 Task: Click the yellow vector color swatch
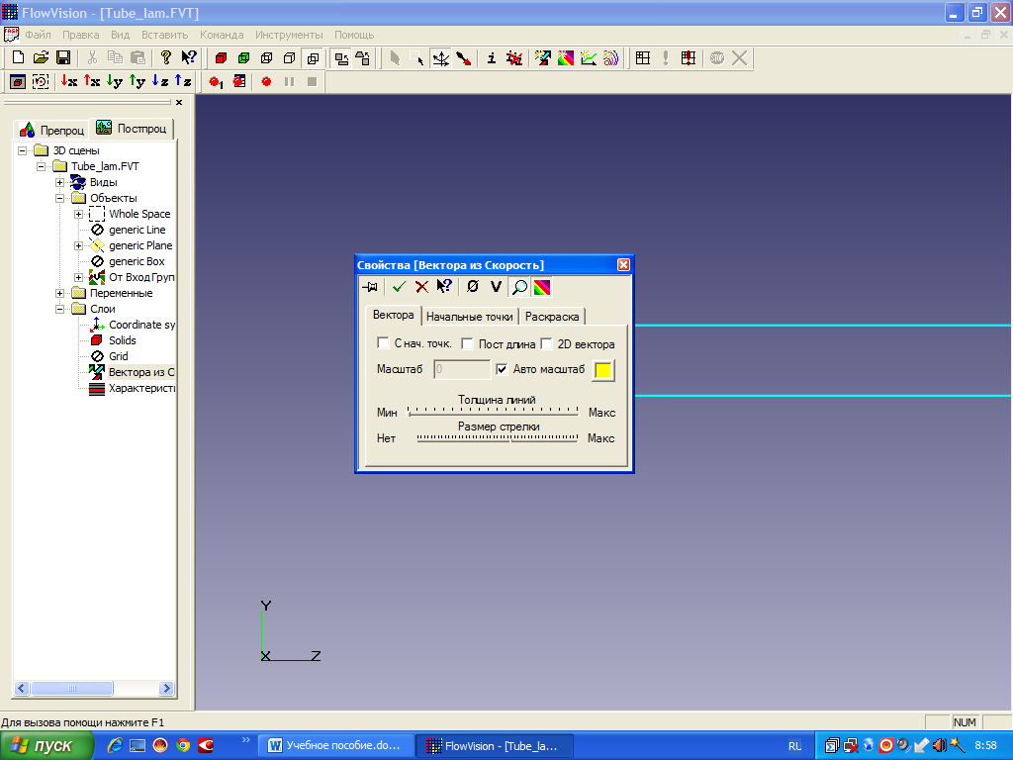pos(602,370)
